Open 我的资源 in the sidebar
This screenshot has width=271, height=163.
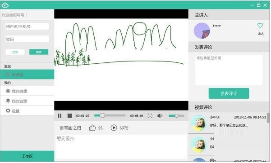coord(27,101)
